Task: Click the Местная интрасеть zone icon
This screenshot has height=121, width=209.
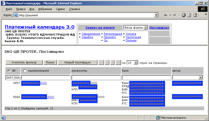Action: (x=158, y=118)
